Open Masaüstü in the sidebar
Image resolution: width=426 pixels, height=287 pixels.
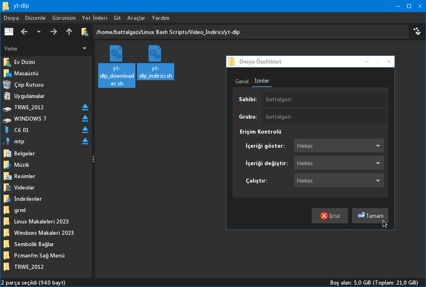[x=46, y=73]
